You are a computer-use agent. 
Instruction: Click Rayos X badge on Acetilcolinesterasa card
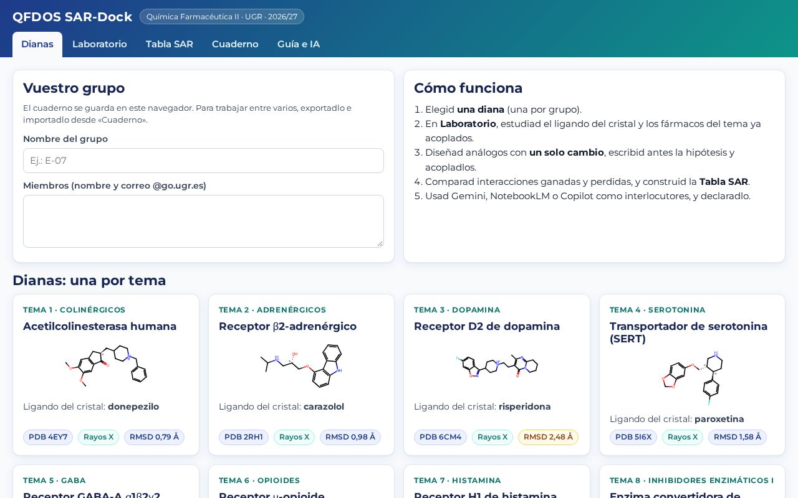coord(99,437)
